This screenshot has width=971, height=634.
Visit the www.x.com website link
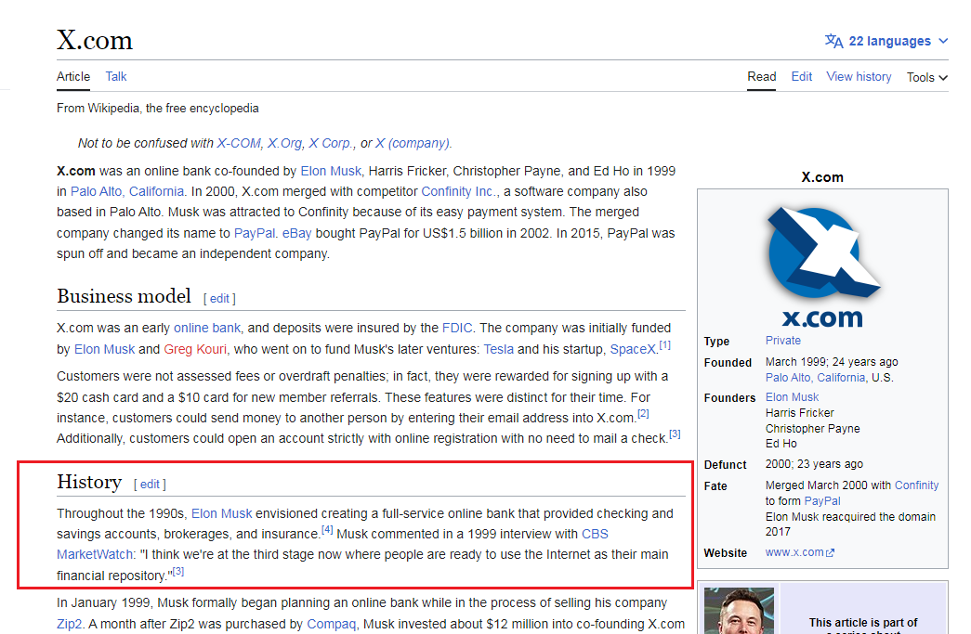coord(794,552)
